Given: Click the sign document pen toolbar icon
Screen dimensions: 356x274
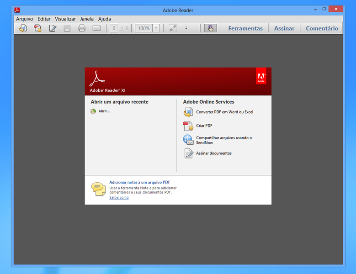Looking at the screenshot, I should [53, 28].
